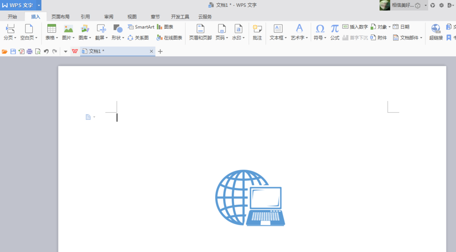The height and width of the screenshot is (252, 456).
Task: Insert SmartArt graphic
Action: pyautogui.click(x=141, y=27)
